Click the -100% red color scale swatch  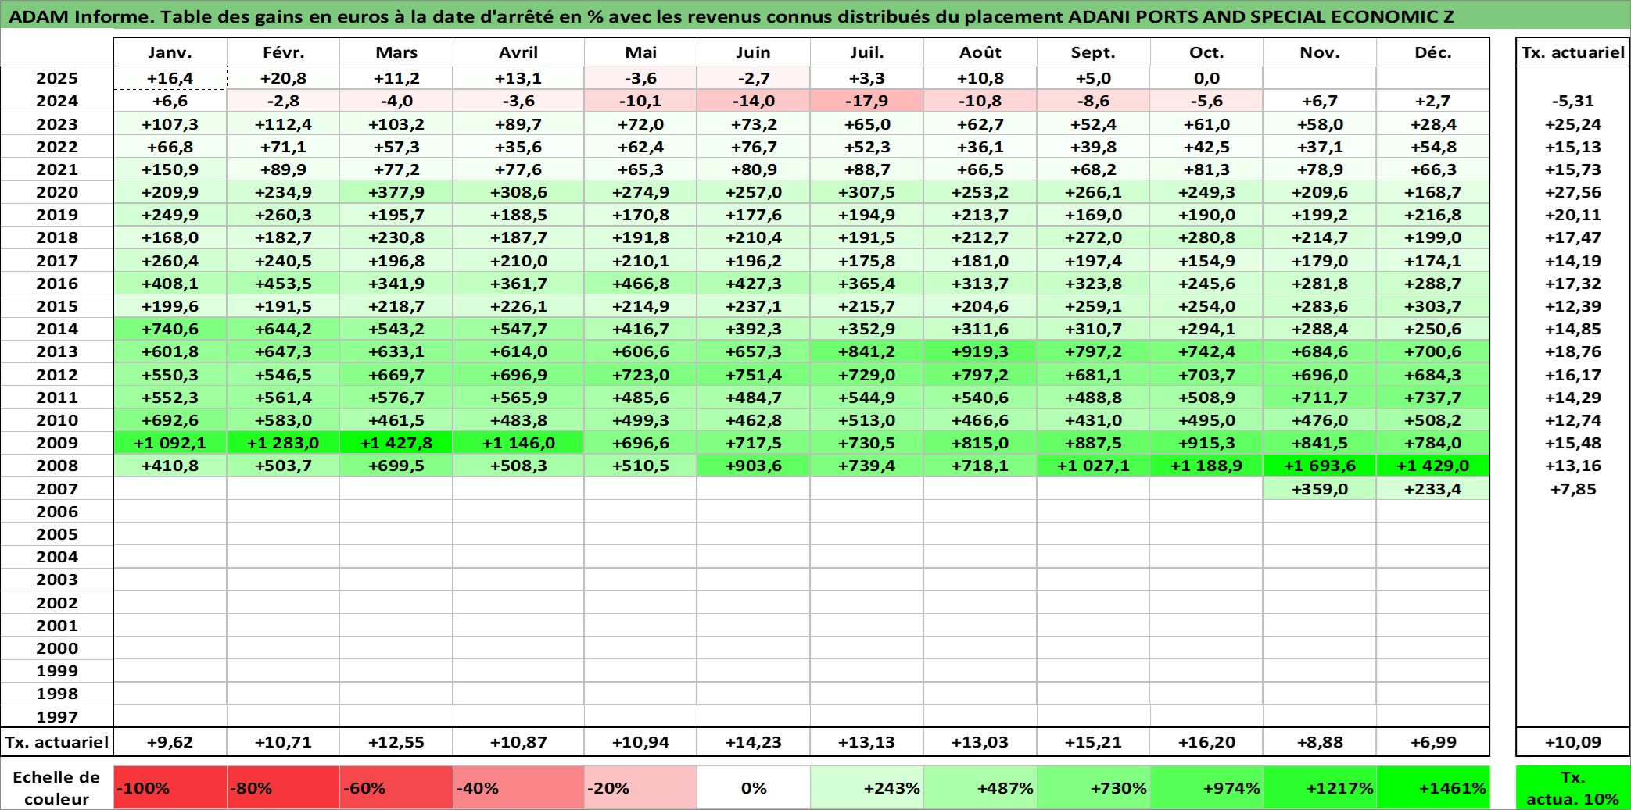point(170,787)
